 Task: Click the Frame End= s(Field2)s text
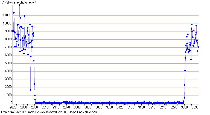[83, 112]
